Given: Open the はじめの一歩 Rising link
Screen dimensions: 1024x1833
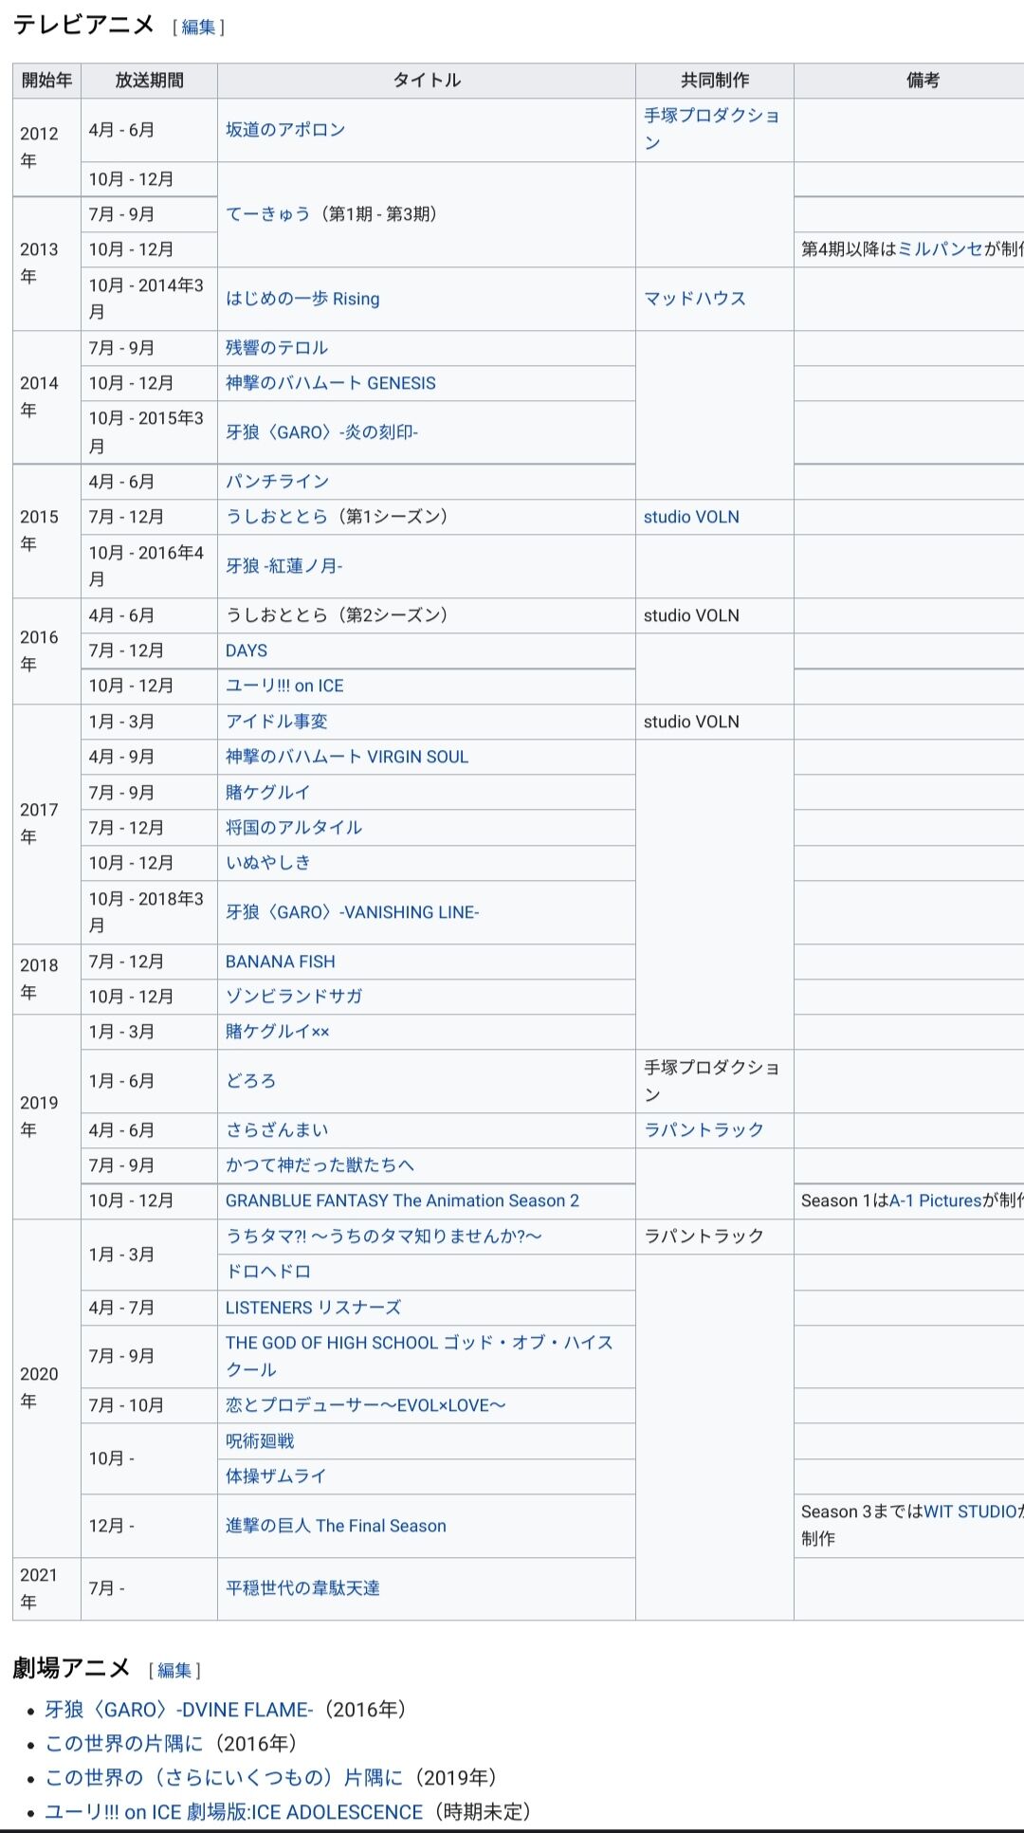Looking at the screenshot, I should click(302, 299).
